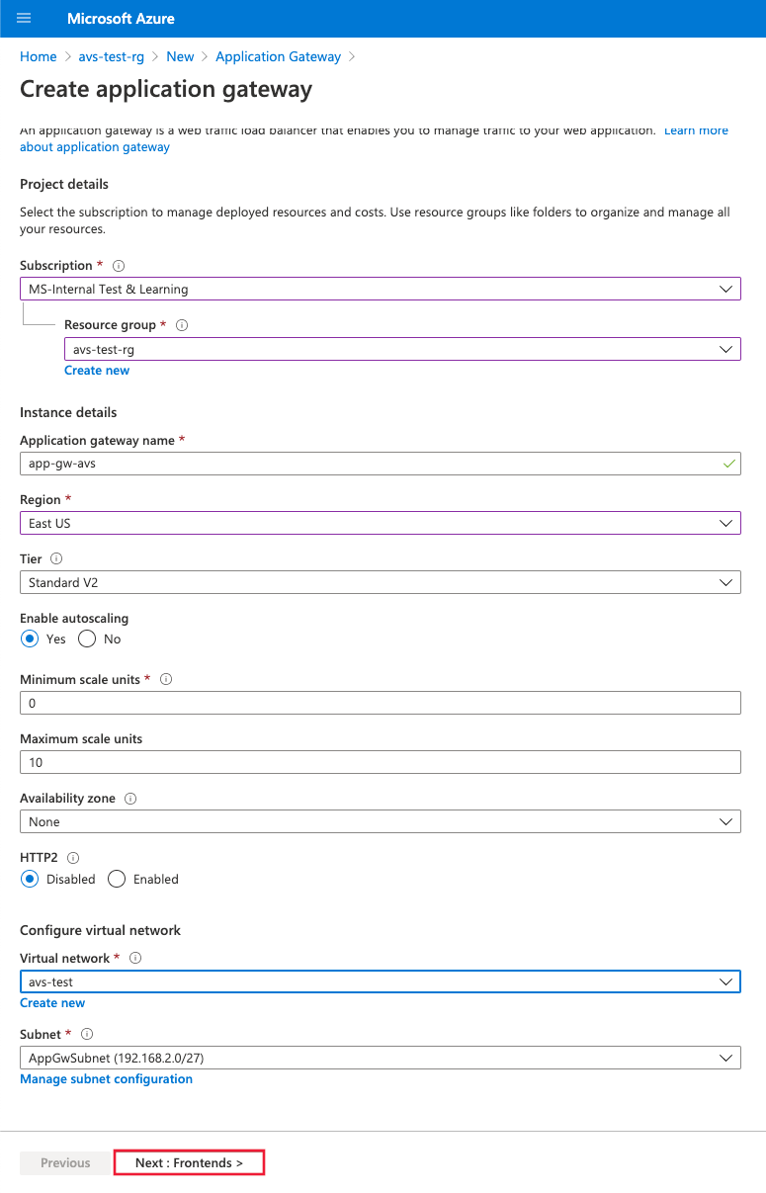
Task: Set HTTP2 to Enabled
Action: click(x=117, y=880)
